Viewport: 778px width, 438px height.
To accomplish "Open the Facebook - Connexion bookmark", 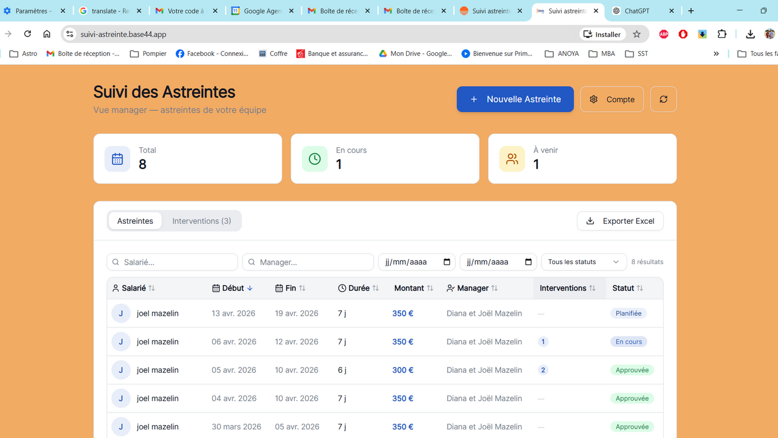I will click(x=212, y=54).
